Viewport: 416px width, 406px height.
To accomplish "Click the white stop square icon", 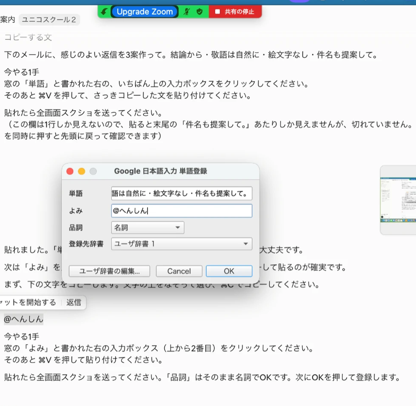I will [217, 12].
